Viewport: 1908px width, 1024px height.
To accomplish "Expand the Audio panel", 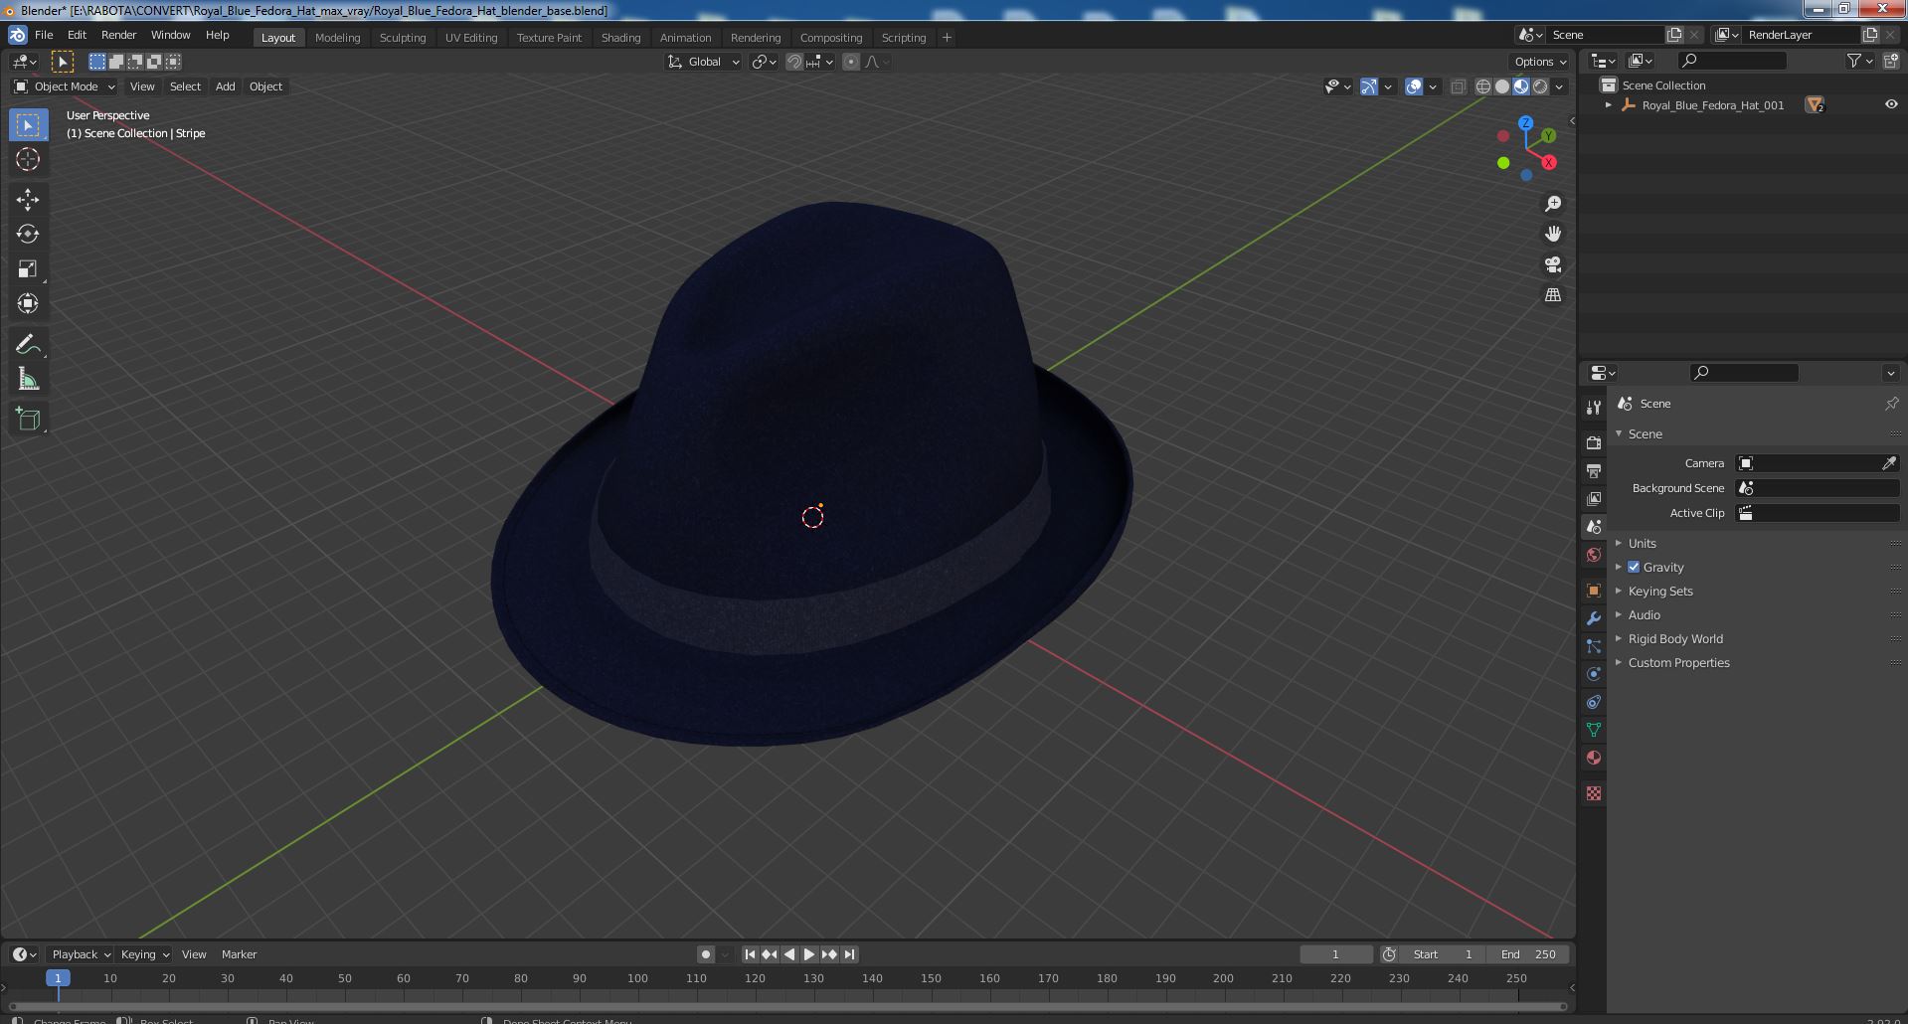I will (x=1644, y=614).
